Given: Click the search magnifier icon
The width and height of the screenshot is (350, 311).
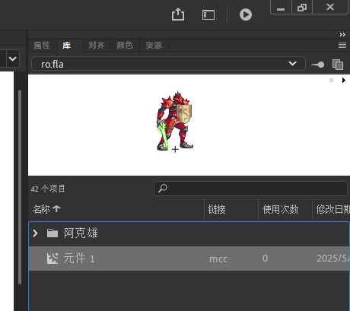Looking at the screenshot, I should [x=163, y=189].
